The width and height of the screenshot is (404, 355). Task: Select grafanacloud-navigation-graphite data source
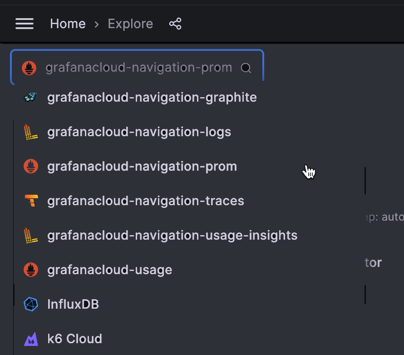click(x=152, y=98)
